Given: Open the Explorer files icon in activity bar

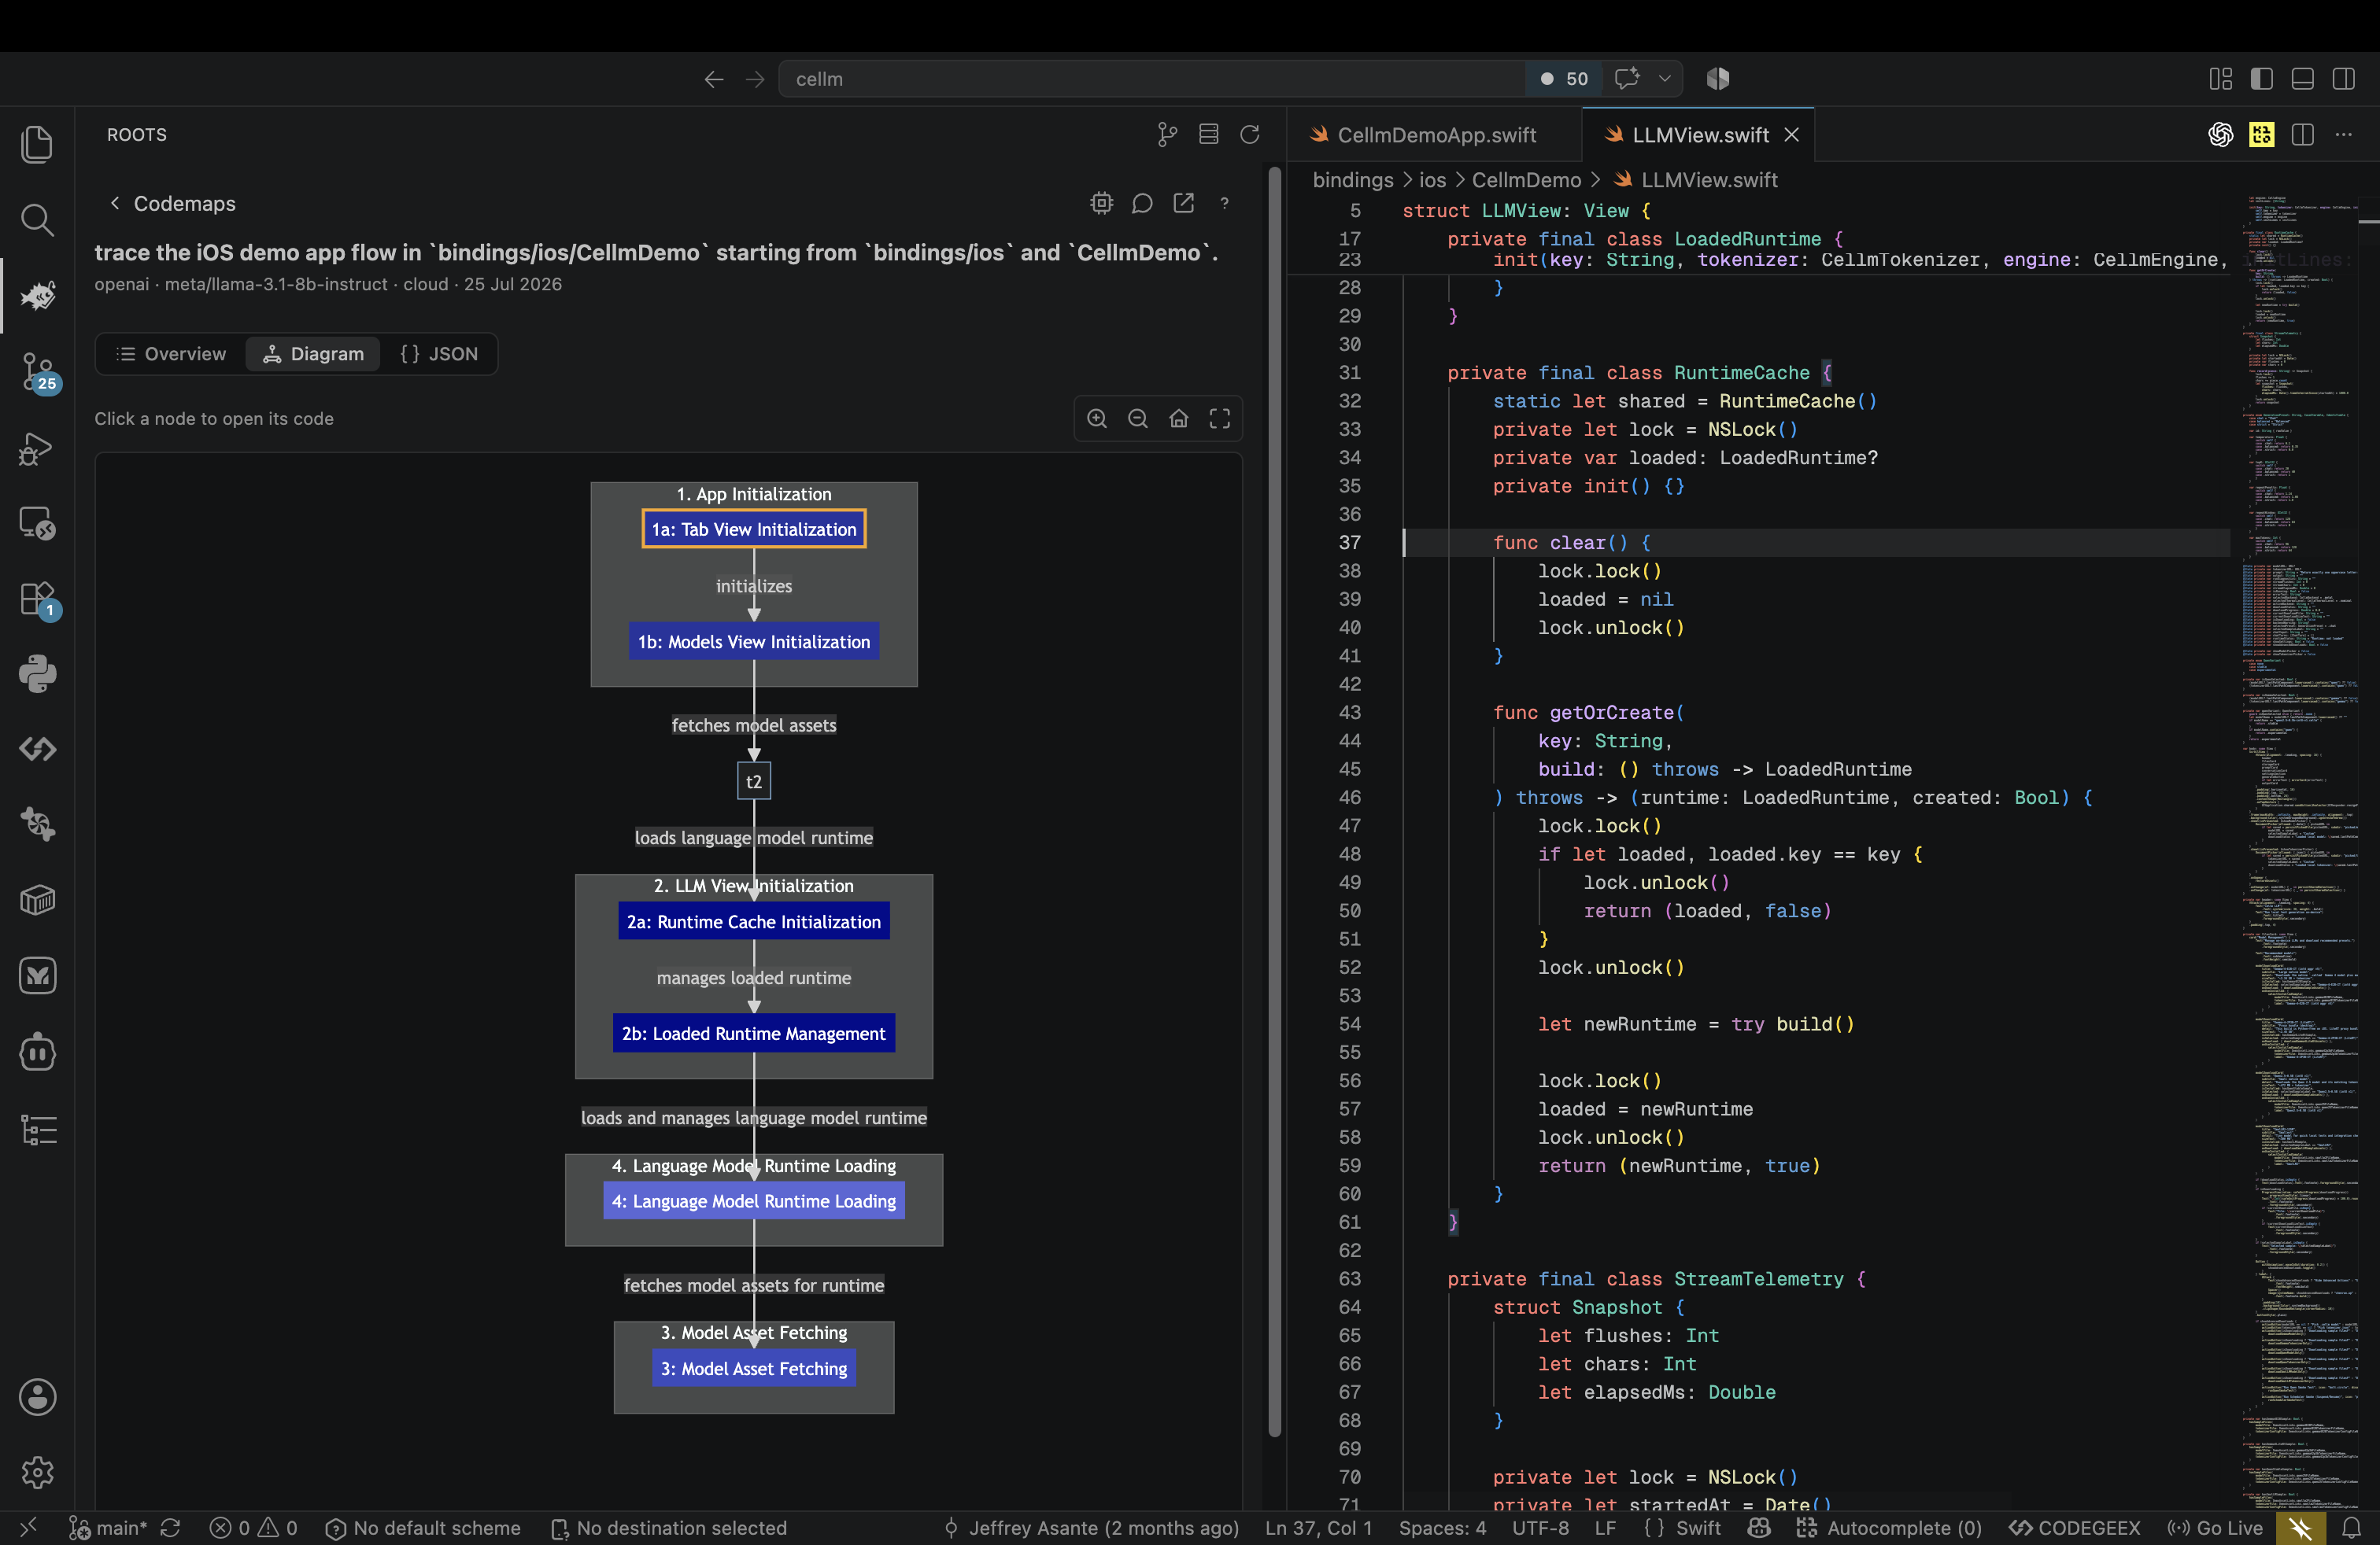Looking at the screenshot, I should 37,143.
